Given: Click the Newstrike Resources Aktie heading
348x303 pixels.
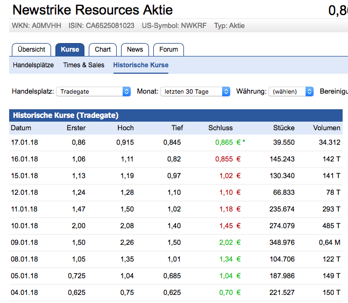Looking at the screenshot, I should tap(93, 10).
